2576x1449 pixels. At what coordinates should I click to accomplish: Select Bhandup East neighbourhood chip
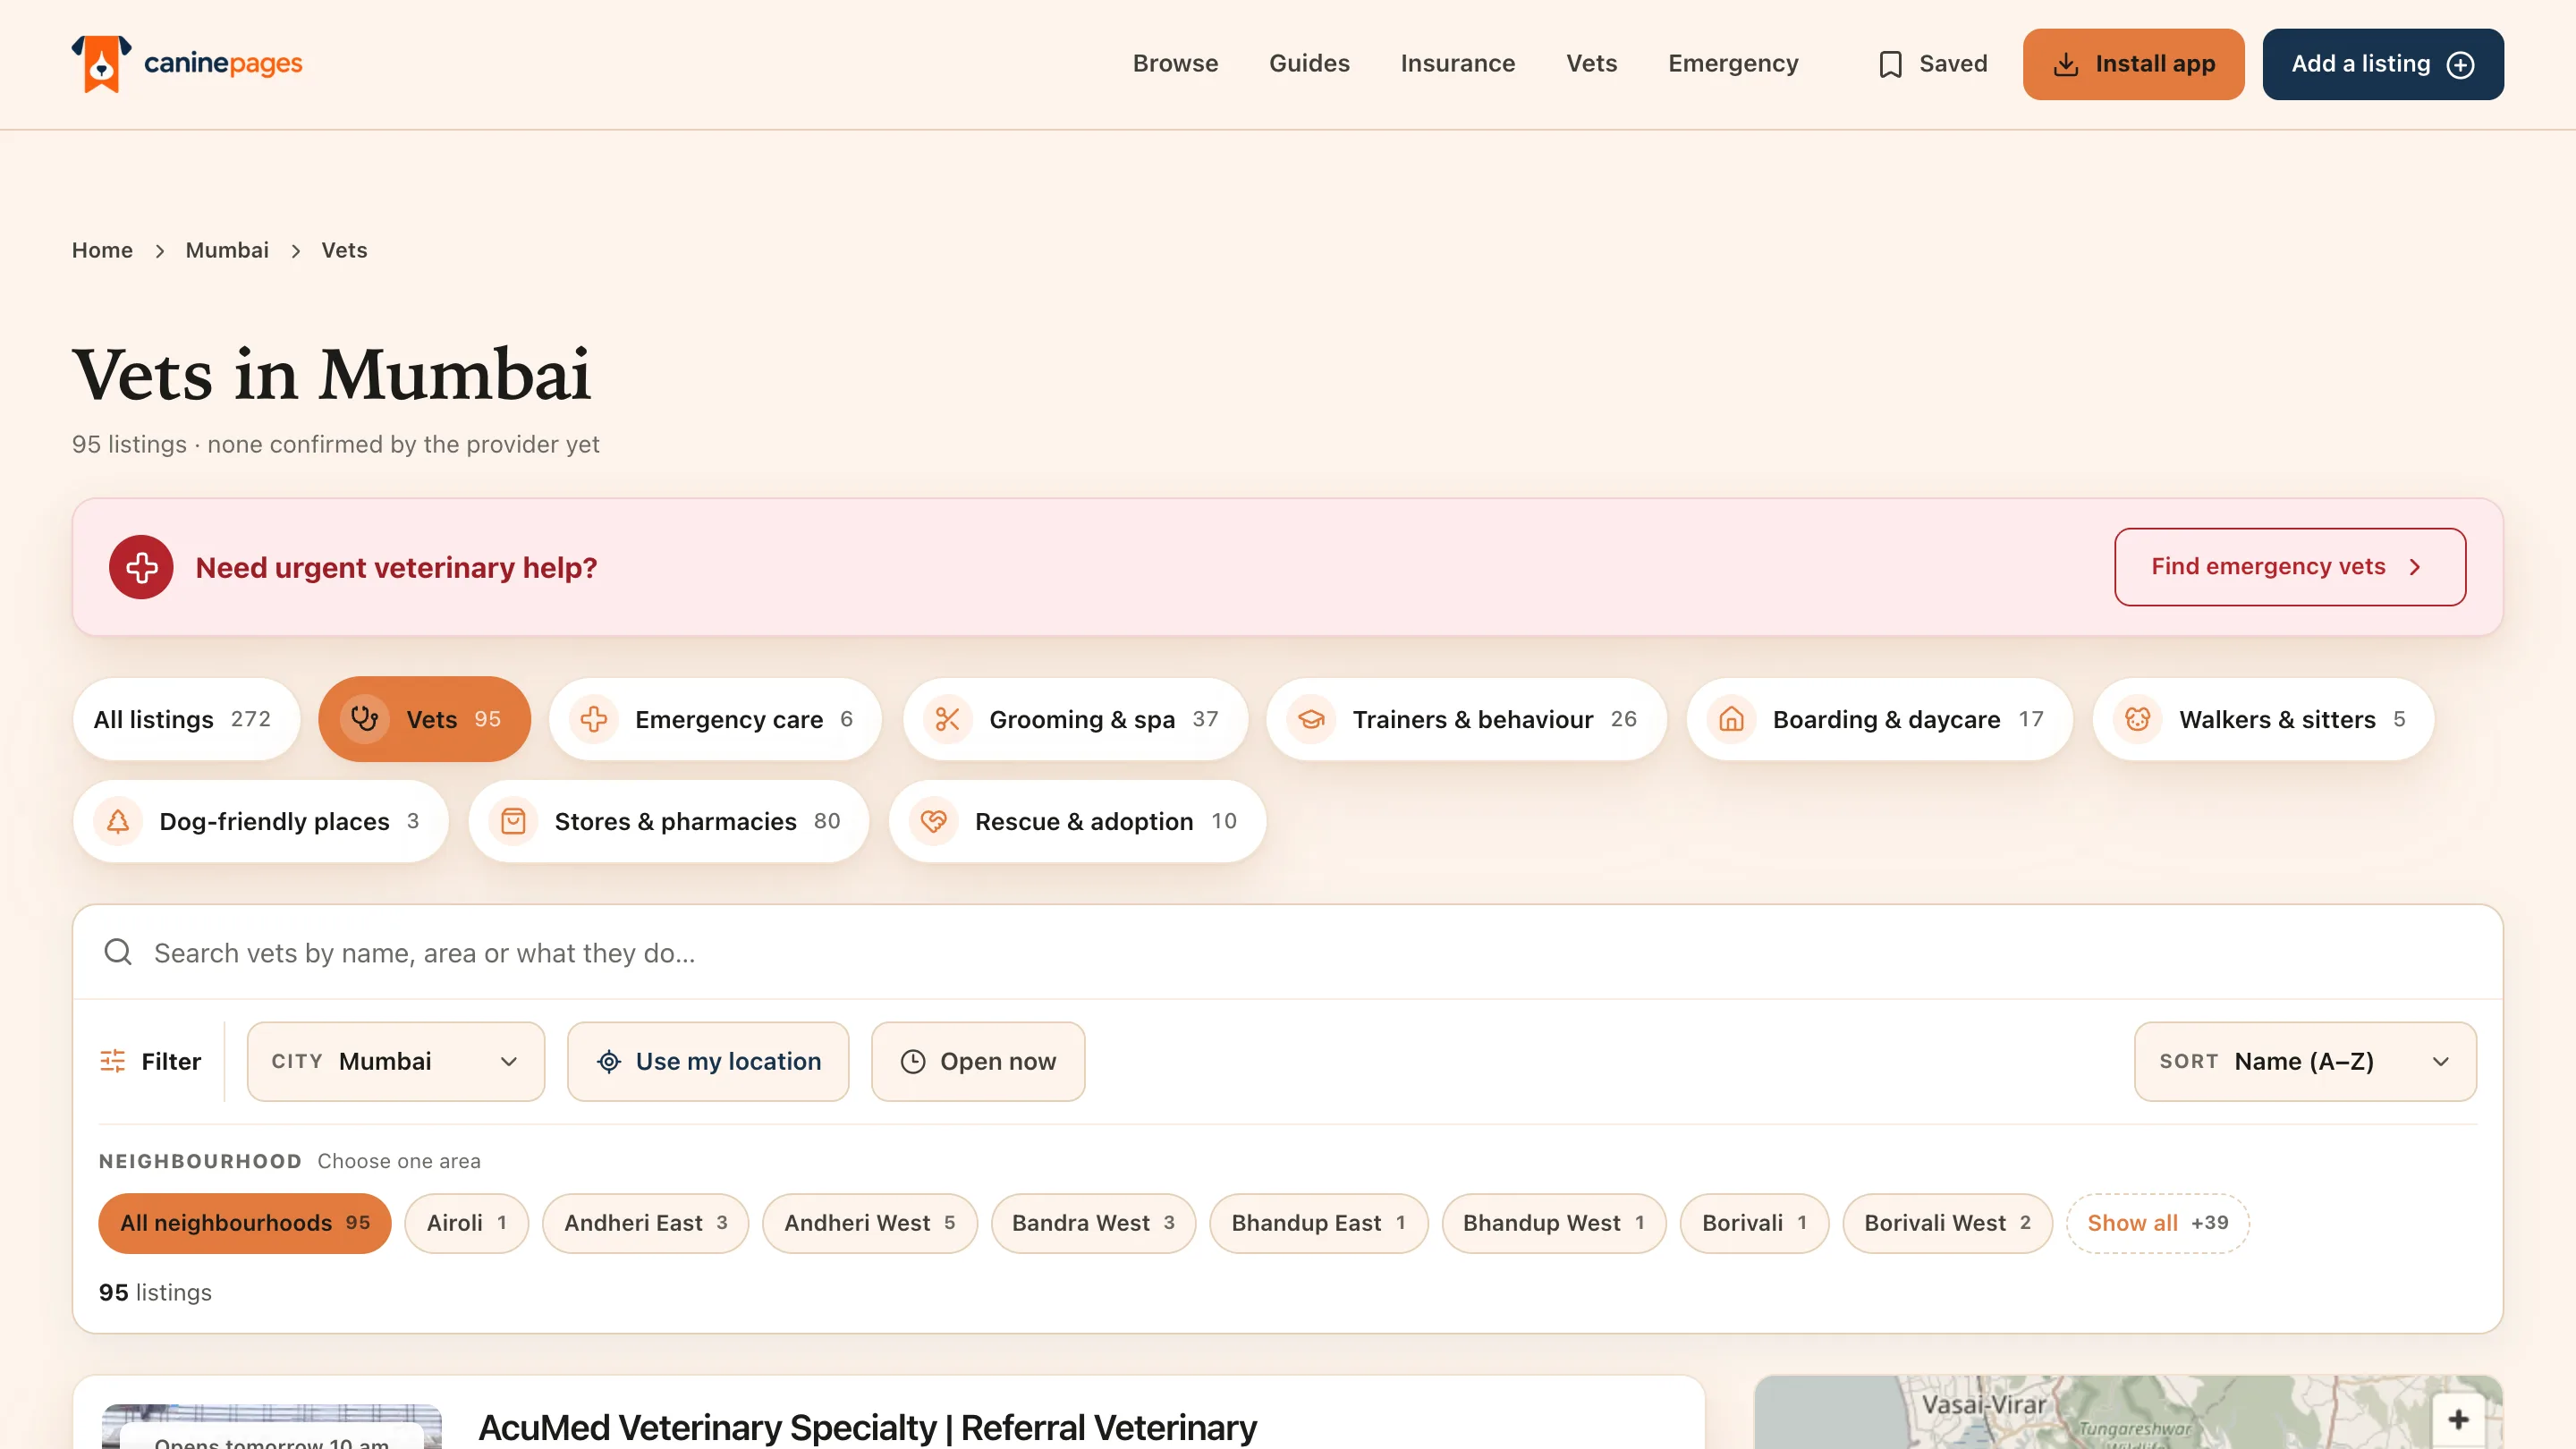coord(1318,1223)
